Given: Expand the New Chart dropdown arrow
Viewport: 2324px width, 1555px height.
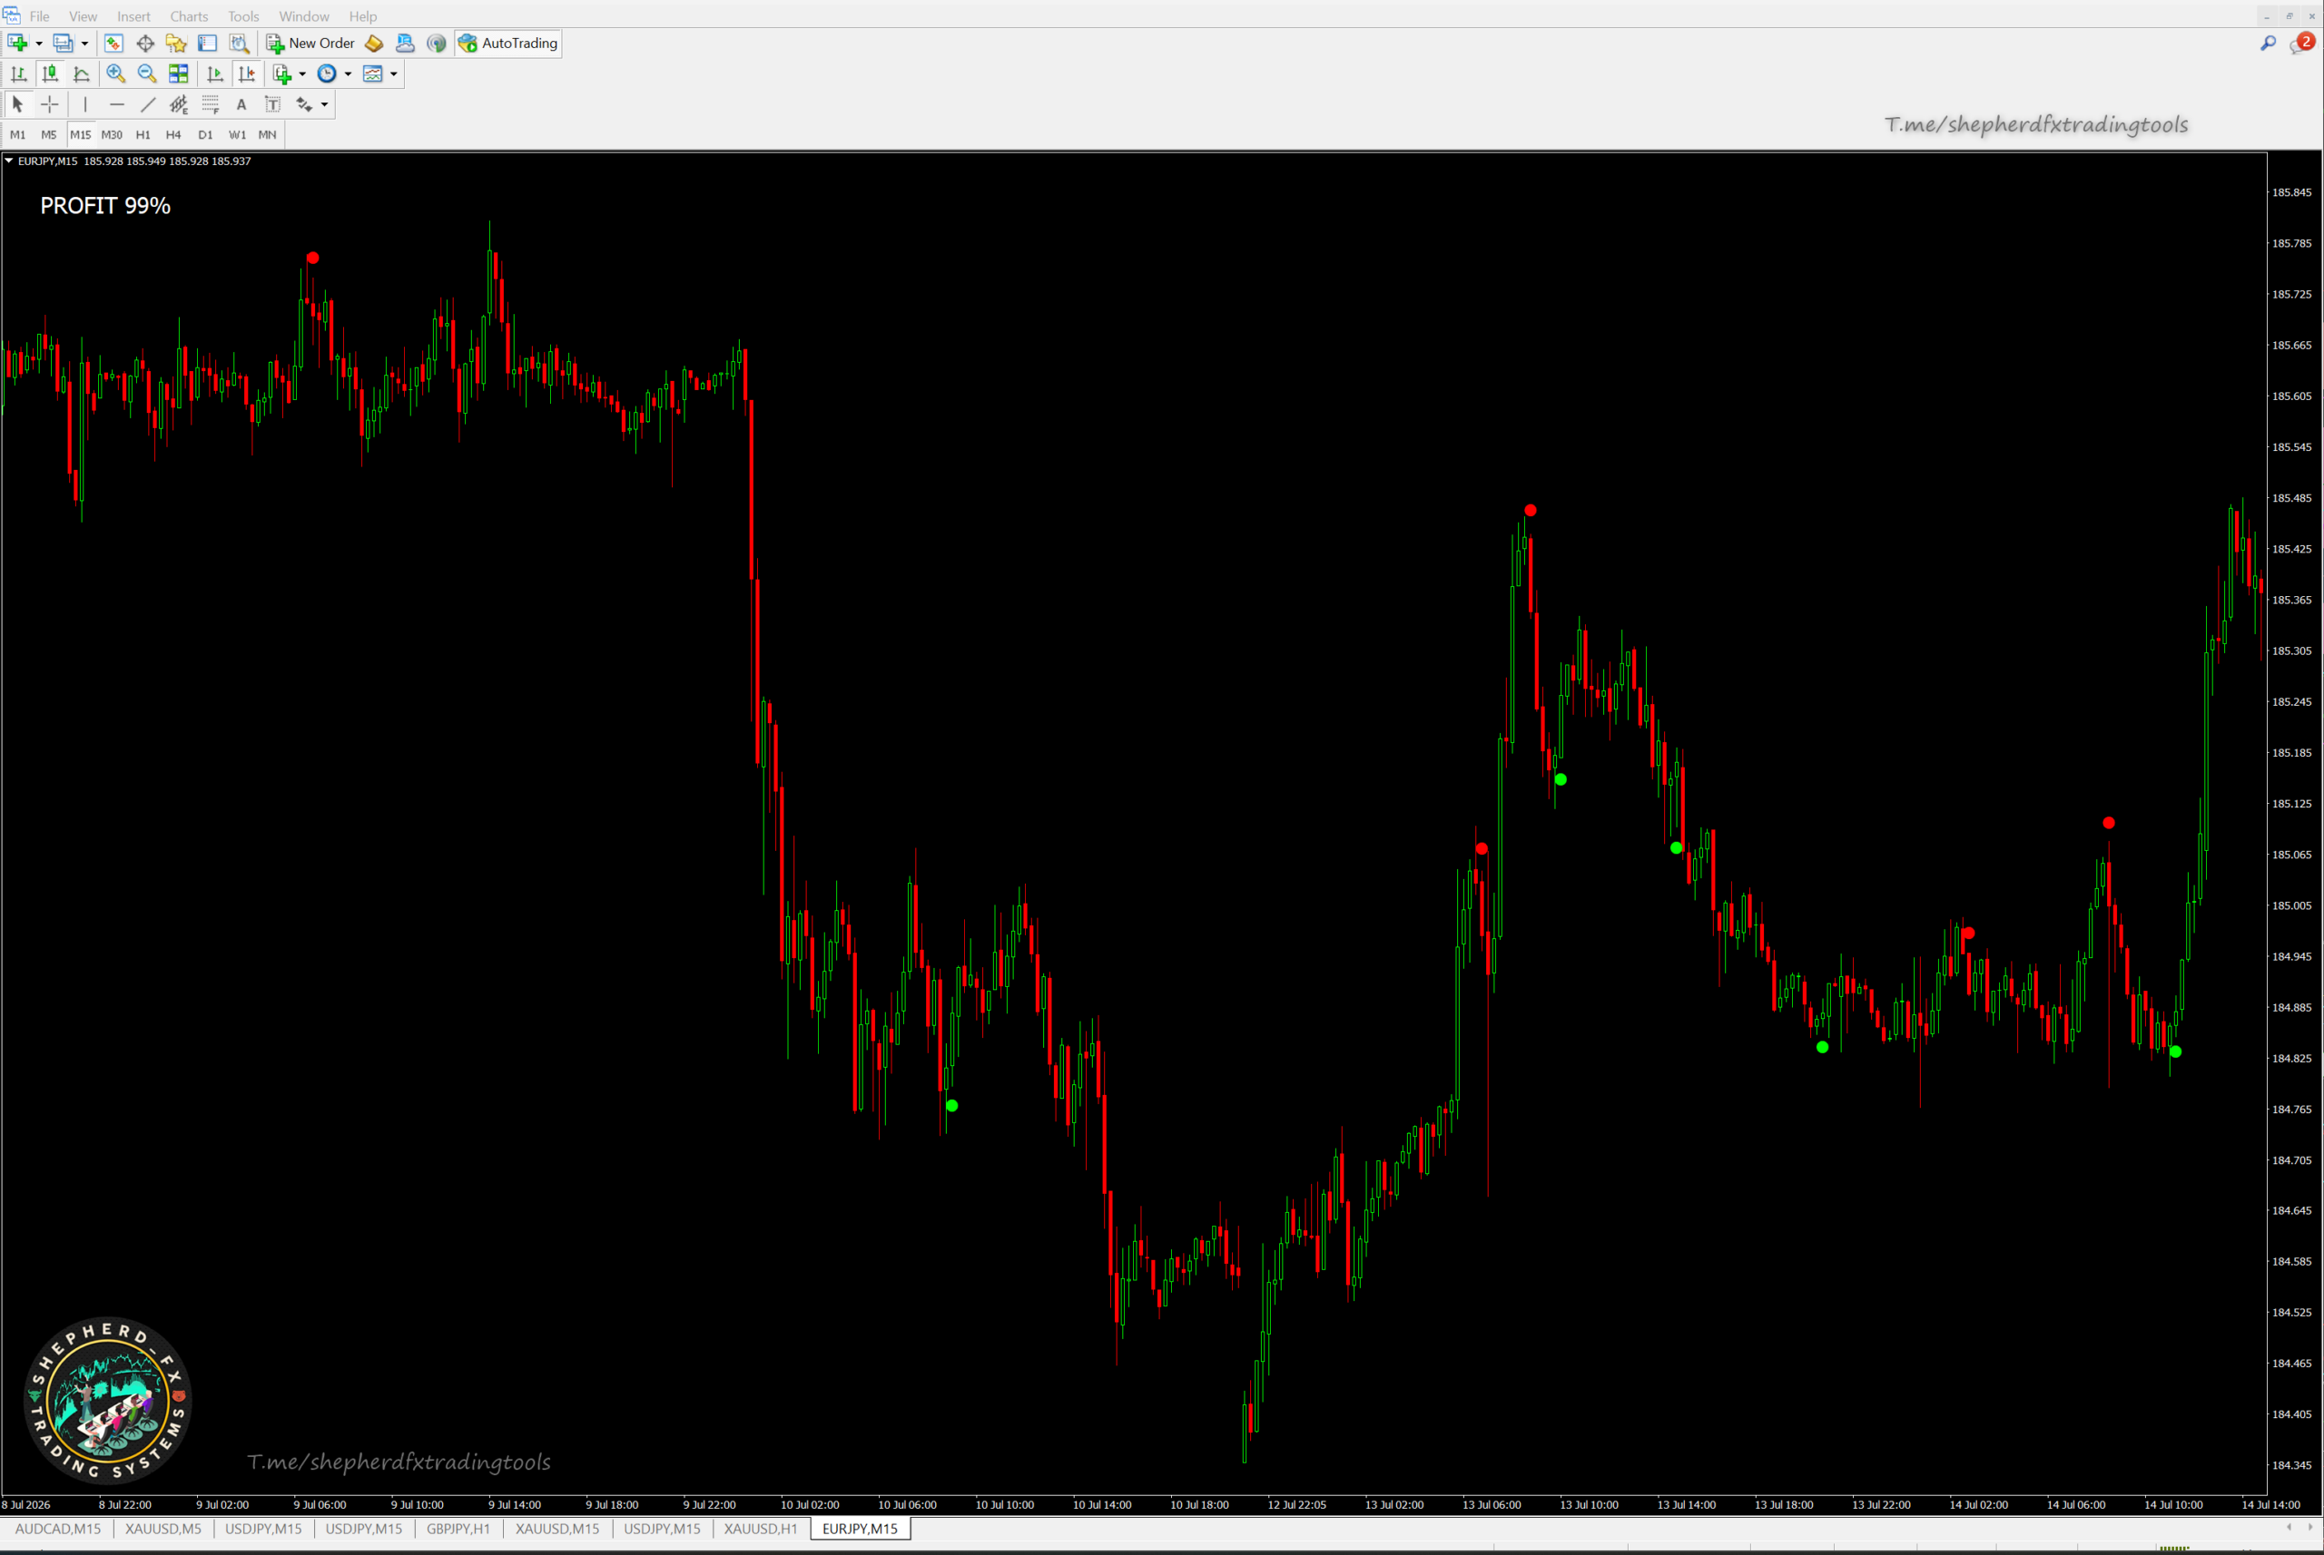Looking at the screenshot, I should [x=39, y=43].
